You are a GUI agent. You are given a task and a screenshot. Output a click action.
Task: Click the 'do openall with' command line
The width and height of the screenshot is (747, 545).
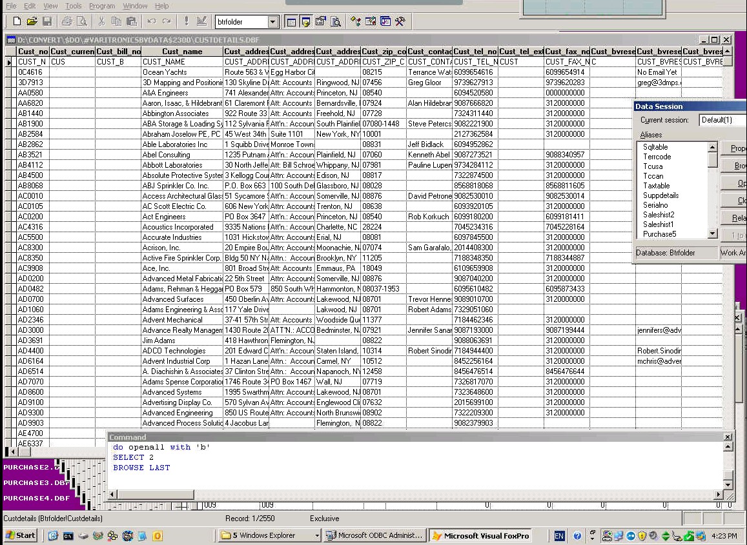click(x=161, y=448)
